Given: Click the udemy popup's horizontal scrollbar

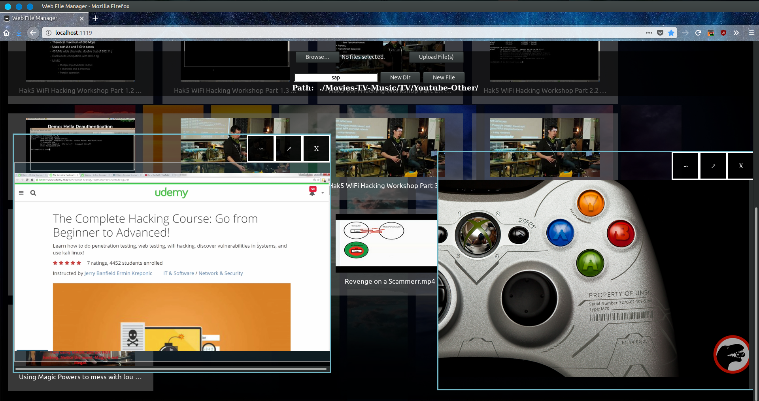Looking at the screenshot, I should (x=171, y=369).
